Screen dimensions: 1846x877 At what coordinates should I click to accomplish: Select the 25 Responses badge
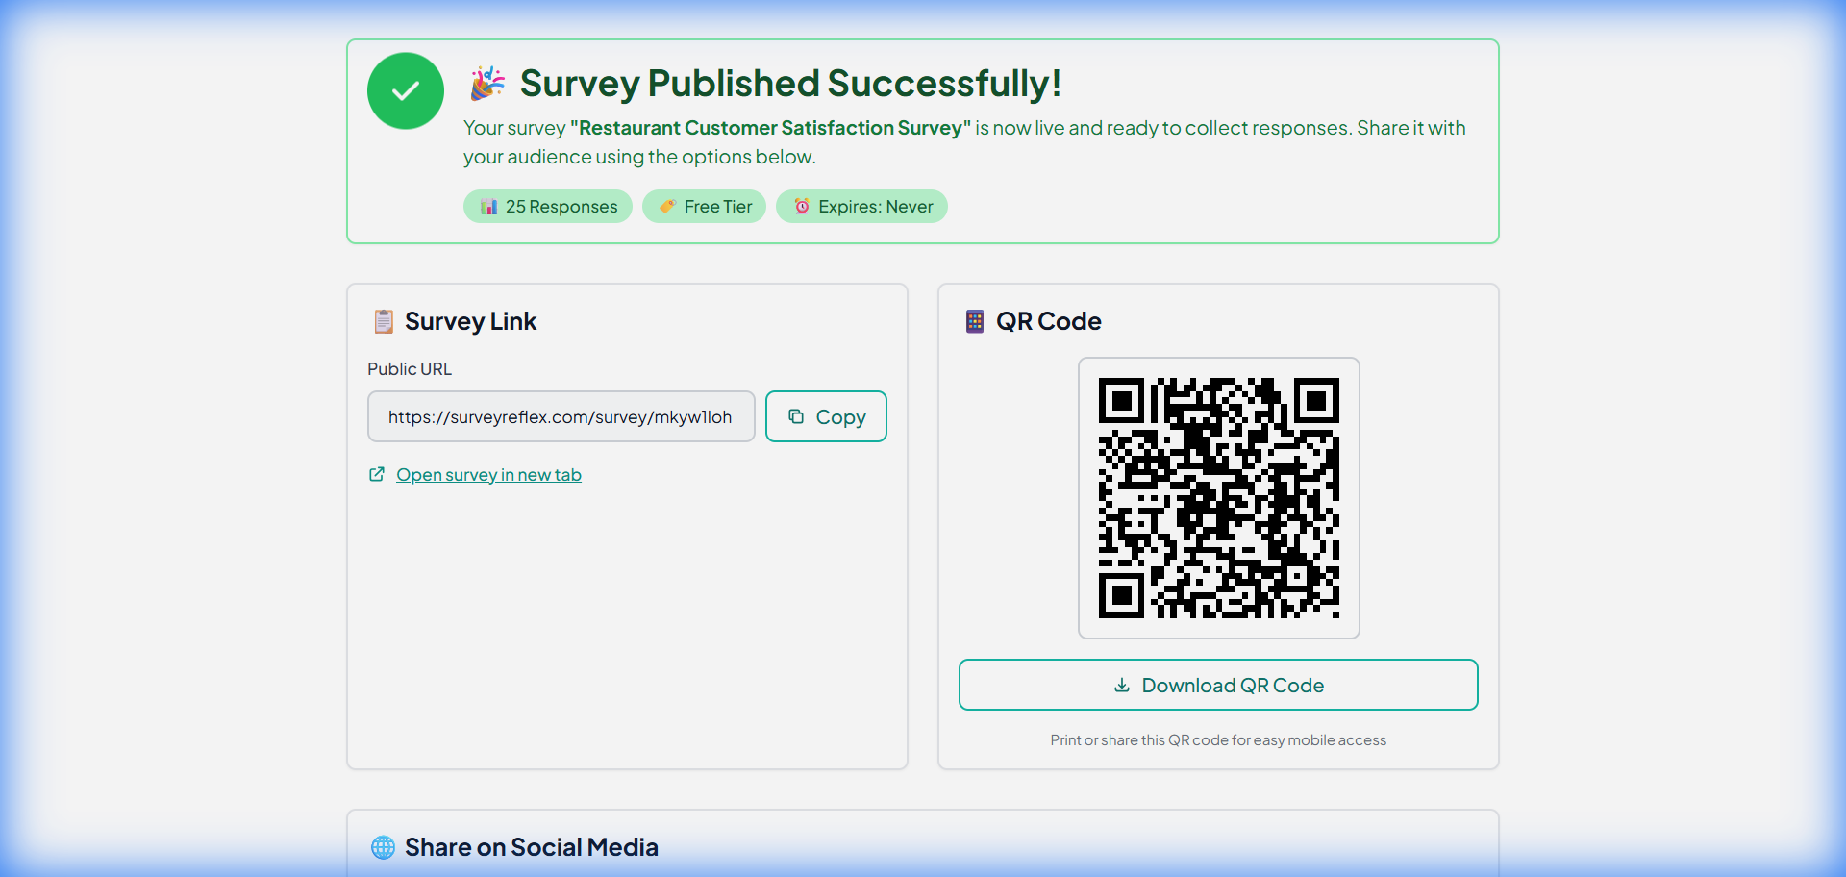[x=547, y=206]
